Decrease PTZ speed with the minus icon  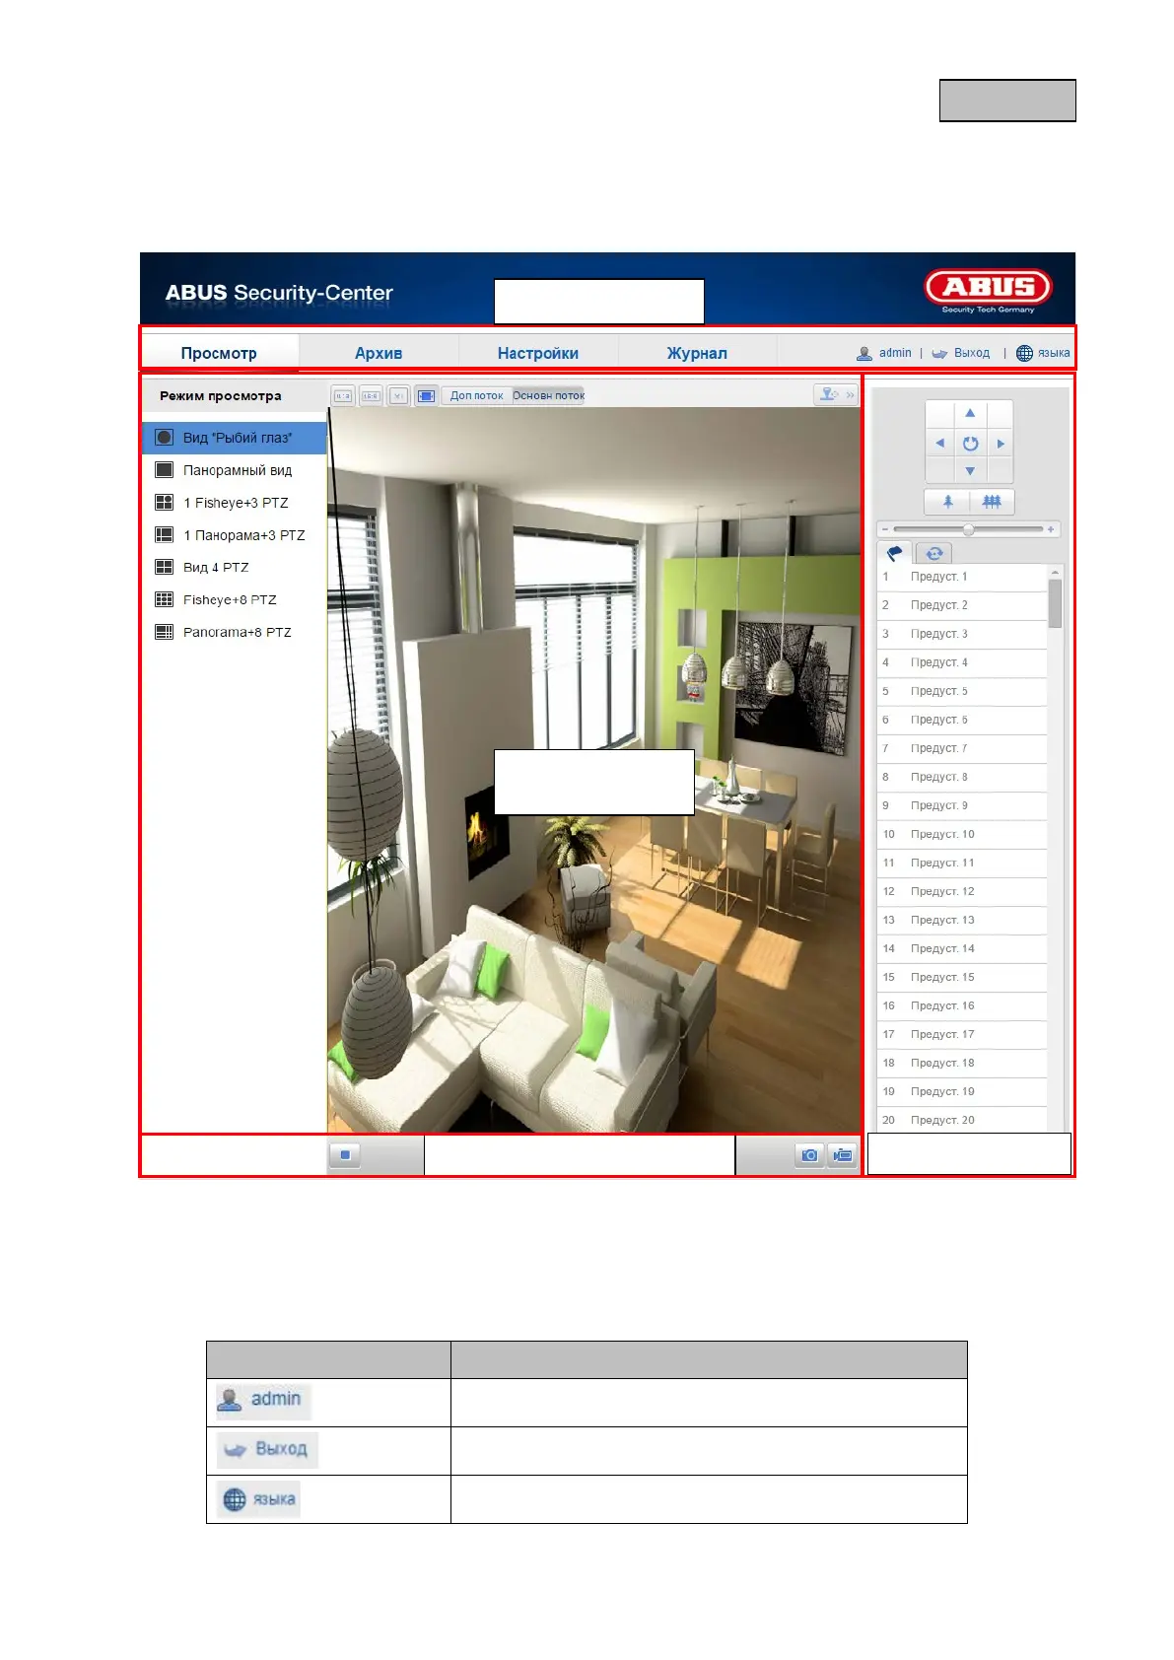coord(884,529)
